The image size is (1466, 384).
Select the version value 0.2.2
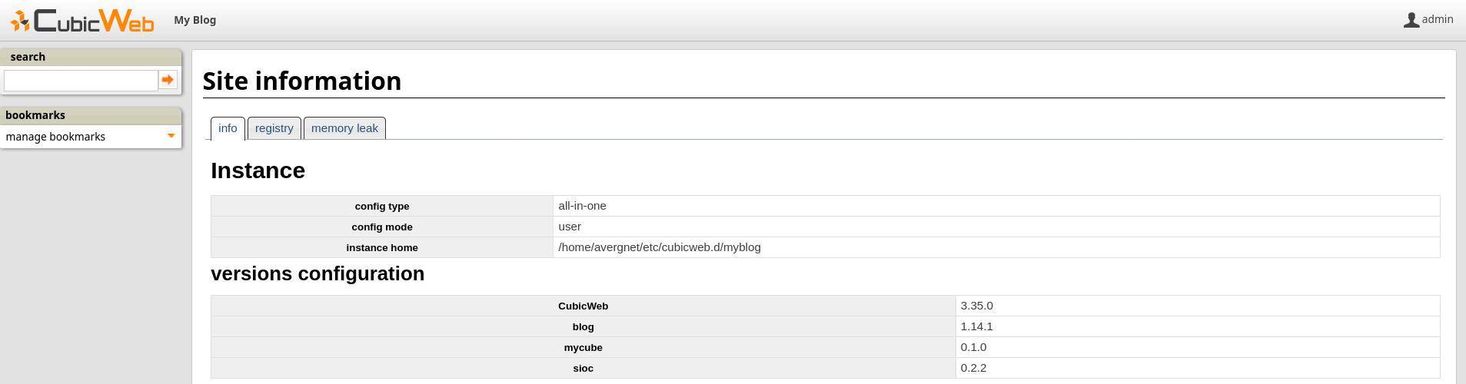pos(973,368)
